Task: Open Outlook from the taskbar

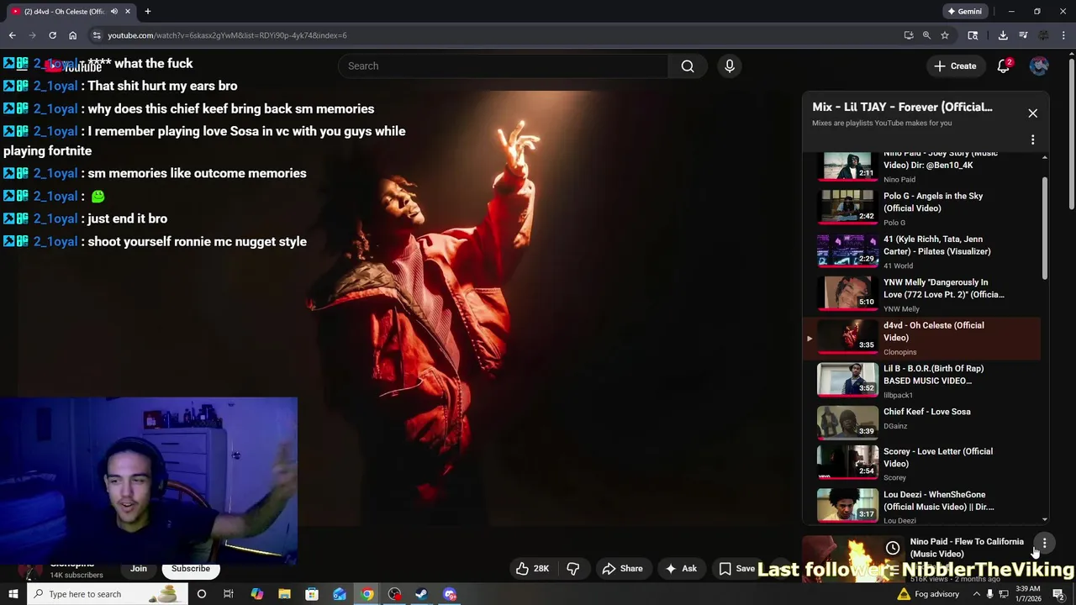Action: [340, 594]
